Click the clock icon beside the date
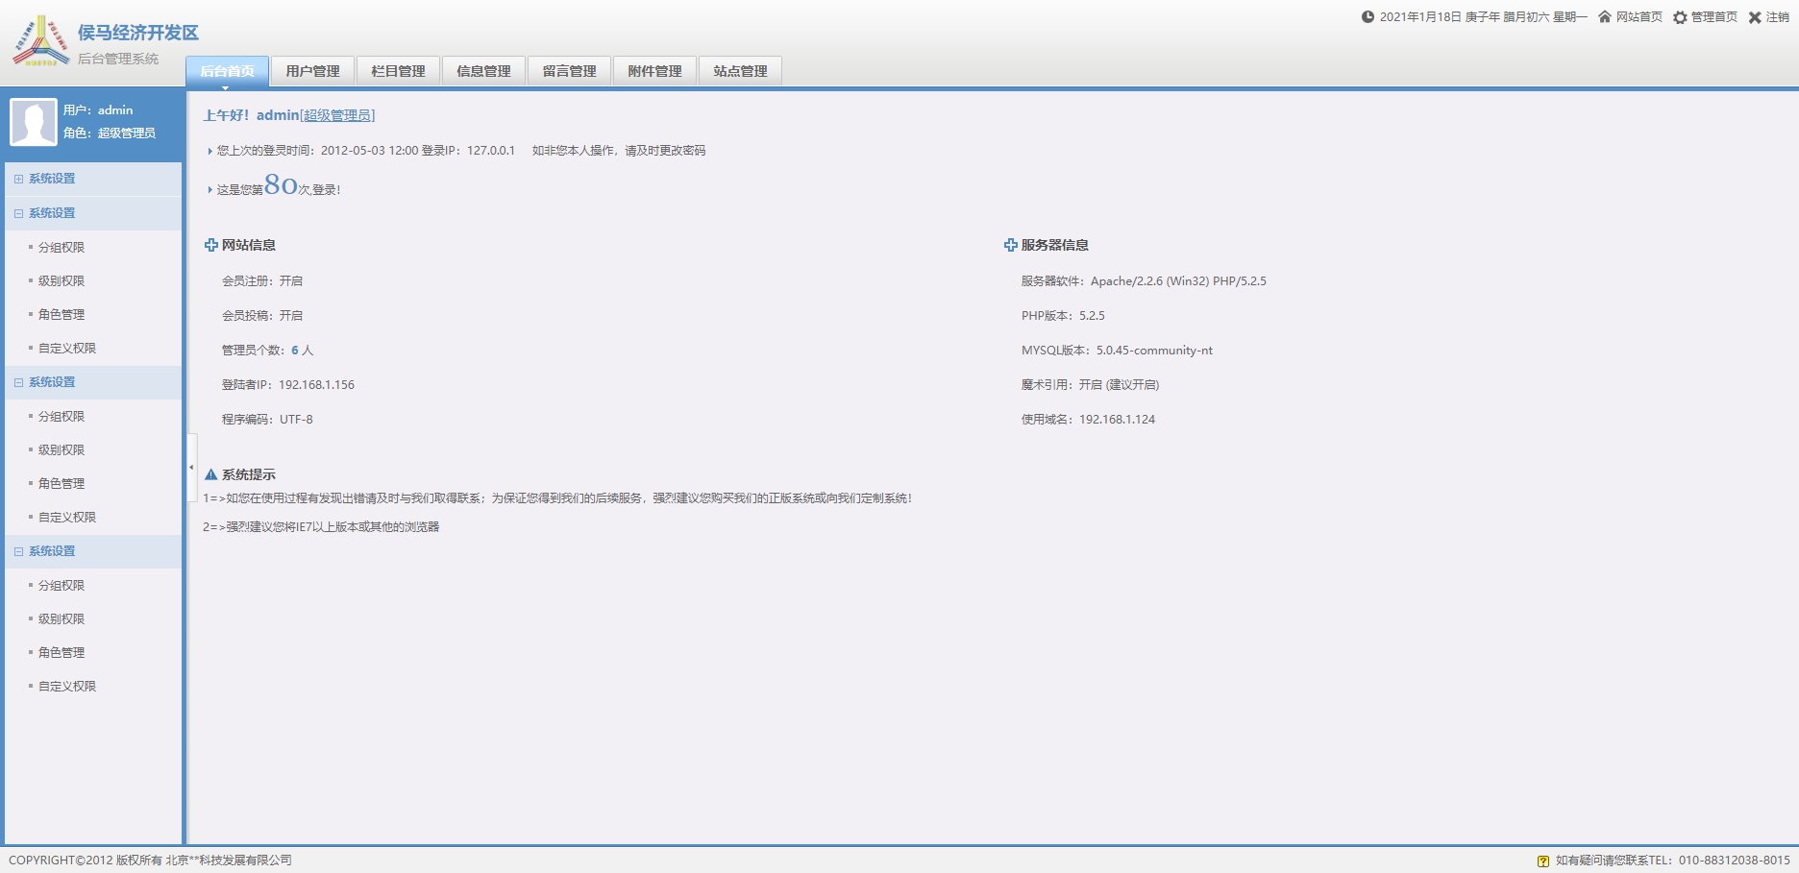Image resolution: width=1799 pixels, height=873 pixels. [1368, 17]
